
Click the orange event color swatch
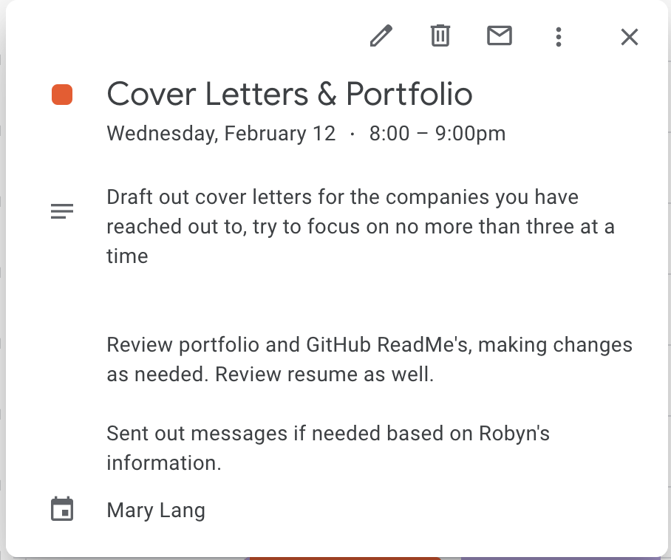(x=62, y=95)
